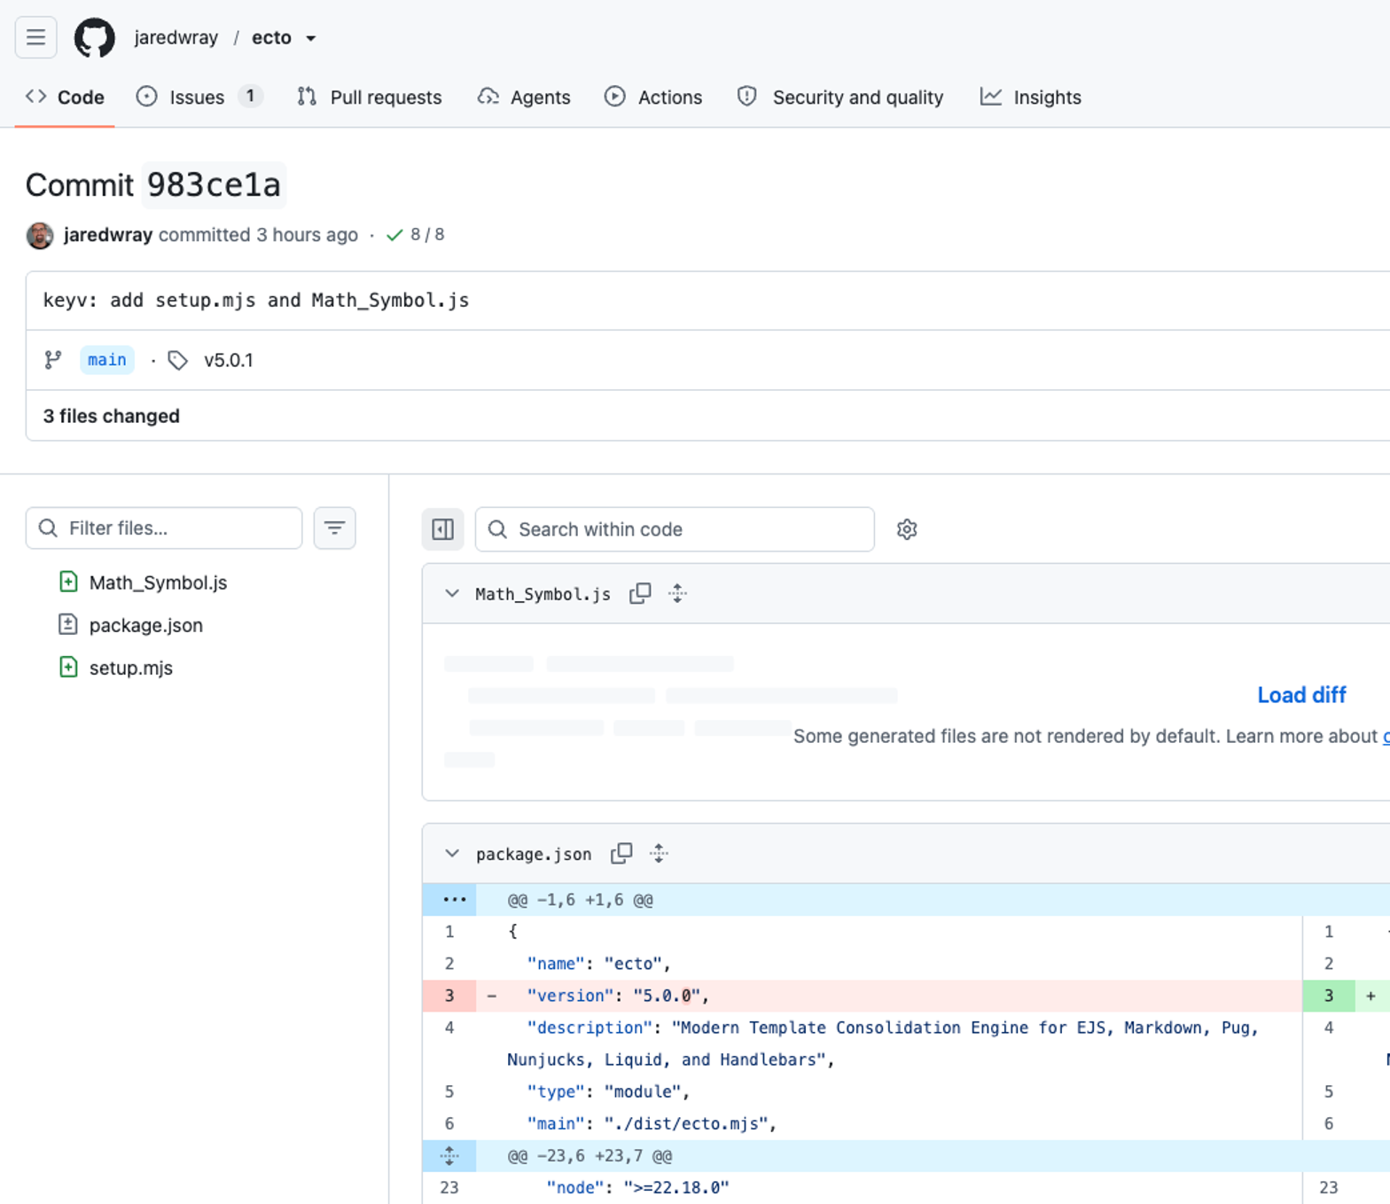Open the jaredwray committer profile link
The image size is (1390, 1204).
(108, 235)
